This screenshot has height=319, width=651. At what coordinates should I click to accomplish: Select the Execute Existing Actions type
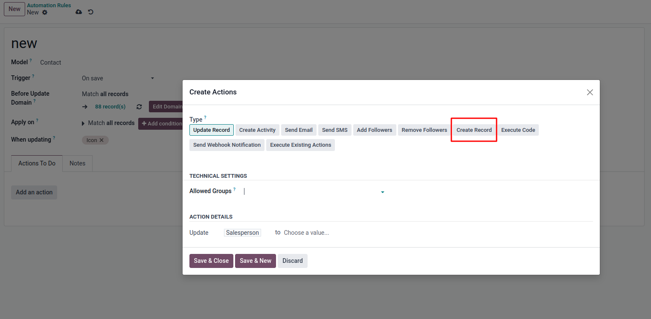tap(301, 145)
